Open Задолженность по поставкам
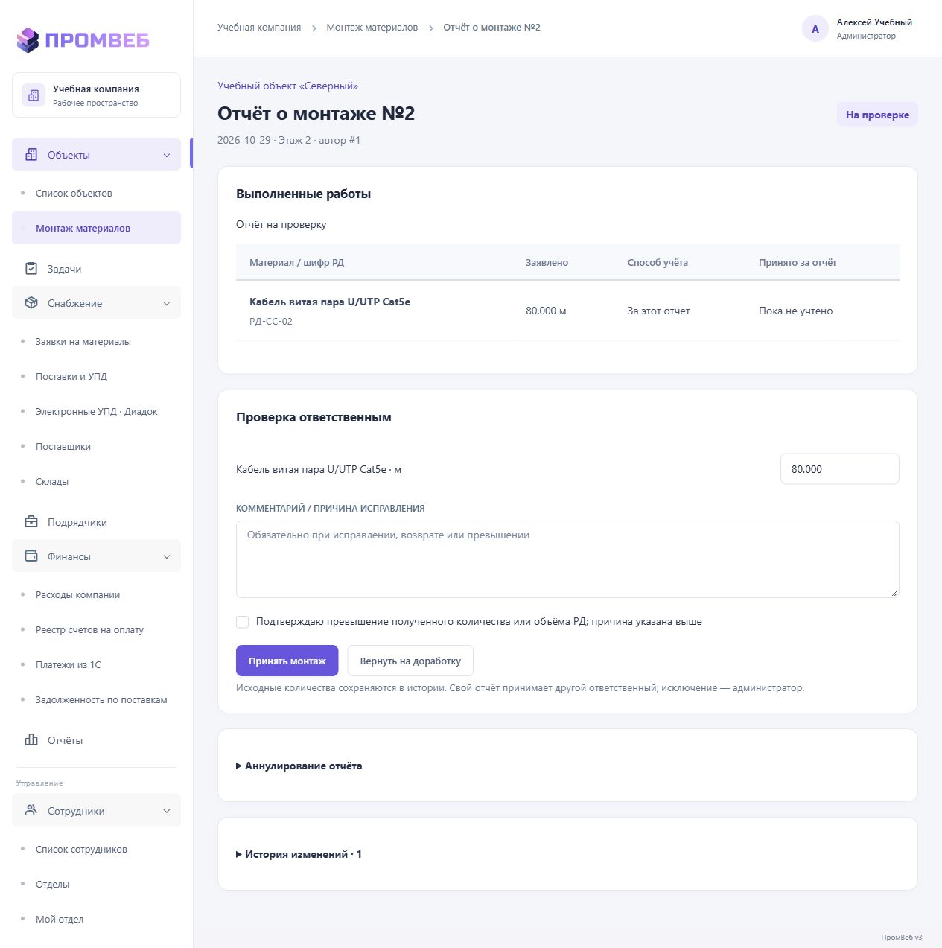The width and height of the screenshot is (942, 948). click(101, 699)
